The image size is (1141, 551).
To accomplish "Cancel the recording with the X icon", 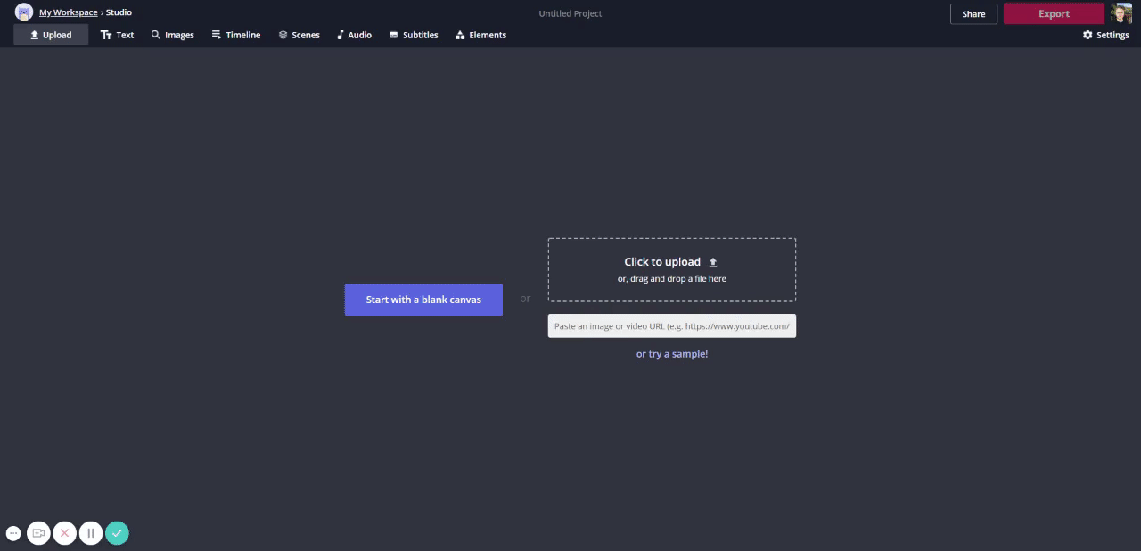I will point(64,533).
